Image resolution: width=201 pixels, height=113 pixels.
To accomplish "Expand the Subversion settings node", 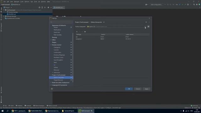I will [x=53, y=73].
